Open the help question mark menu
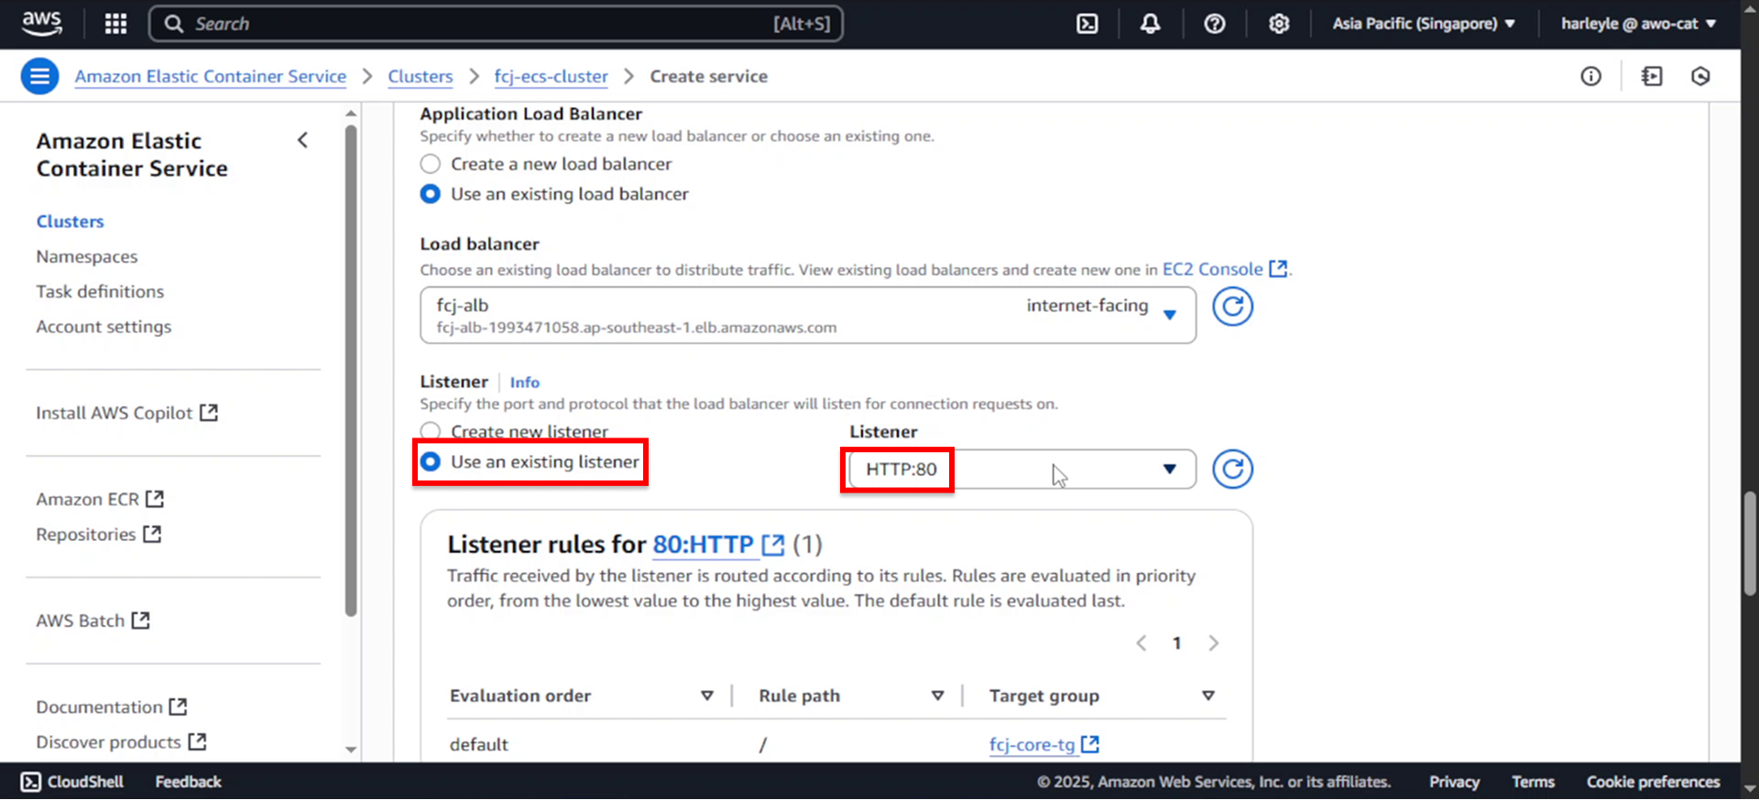Screen dimensions: 1759x800 coord(1215,24)
